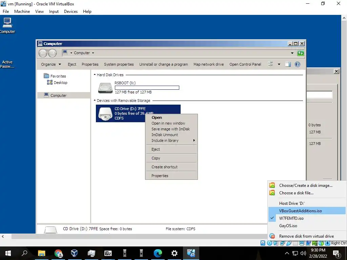This screenshot has height=260, width=347.
Task: Click the arrow before Computer in address bar
Action: tap(71, 53)
